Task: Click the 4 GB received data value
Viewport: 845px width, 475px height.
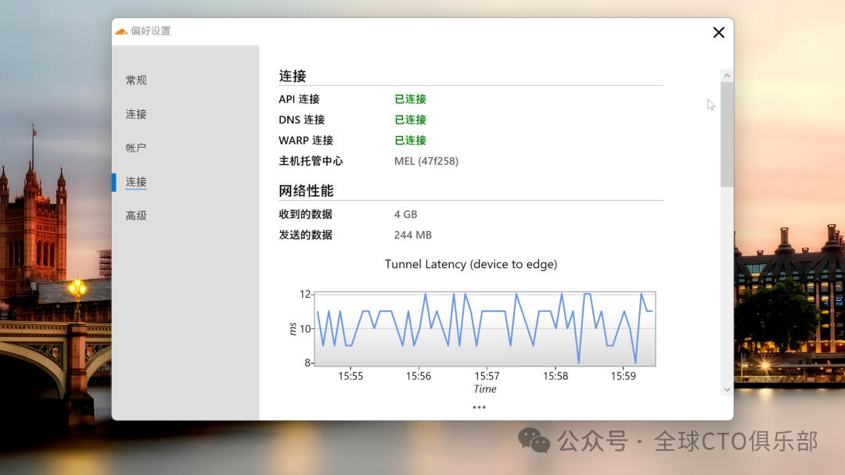Action: point(405,214)
